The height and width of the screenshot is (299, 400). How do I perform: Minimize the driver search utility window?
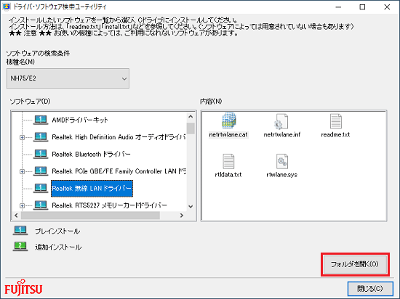tap(338, 7)
